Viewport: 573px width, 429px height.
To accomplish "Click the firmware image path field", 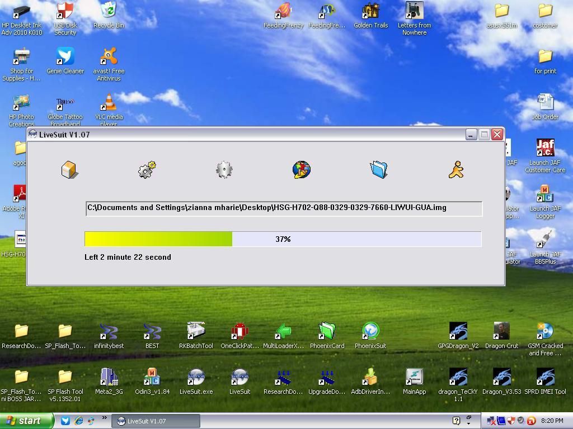I will 284,208.
